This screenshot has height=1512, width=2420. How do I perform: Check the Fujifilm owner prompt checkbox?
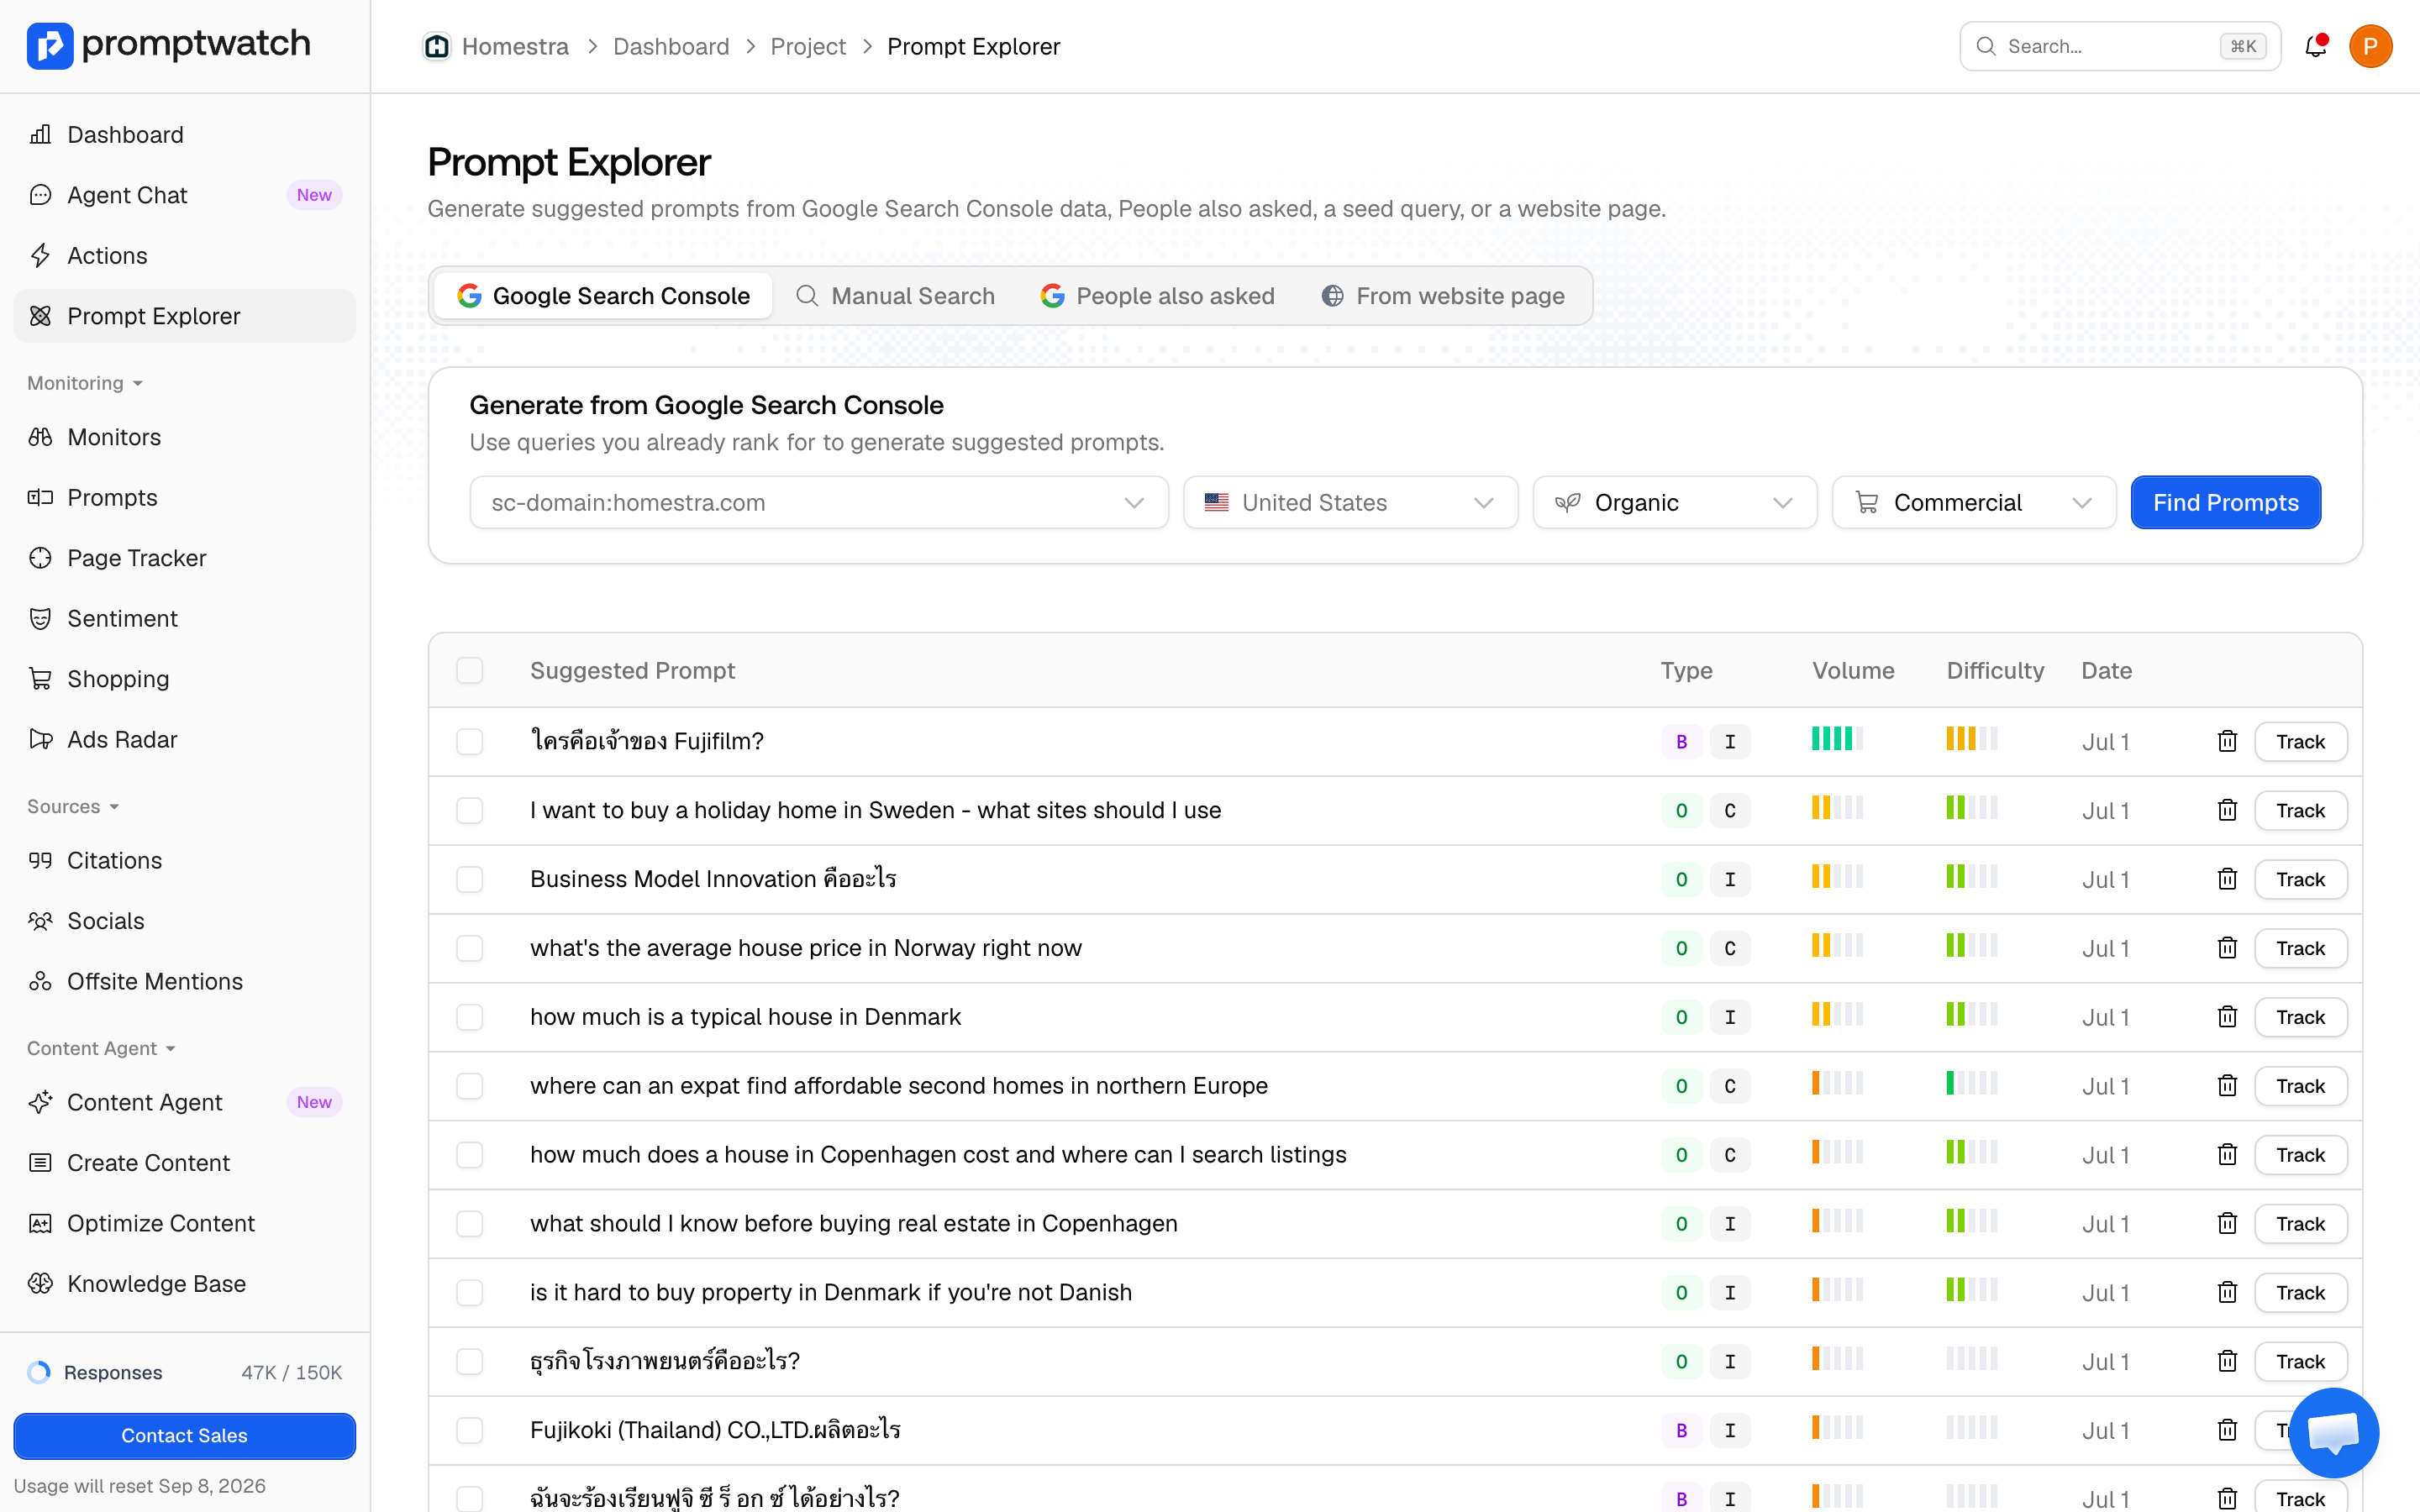pos(469,741)
